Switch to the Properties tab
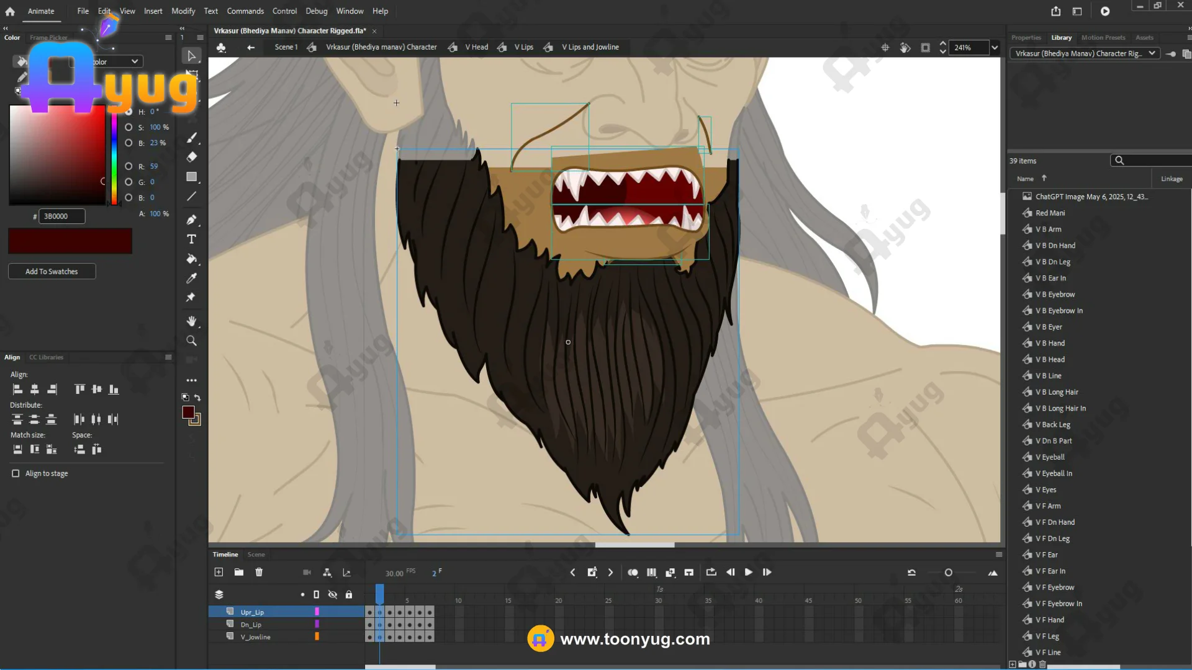1192x670 pixels. click(x=1026, y=38)
